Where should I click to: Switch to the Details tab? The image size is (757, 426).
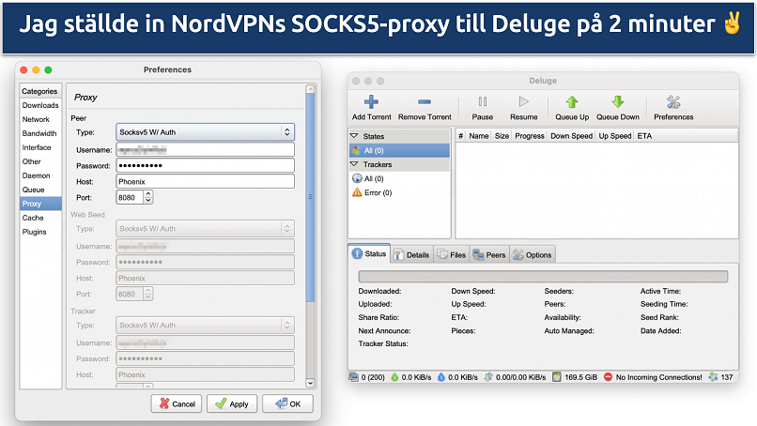411,254
